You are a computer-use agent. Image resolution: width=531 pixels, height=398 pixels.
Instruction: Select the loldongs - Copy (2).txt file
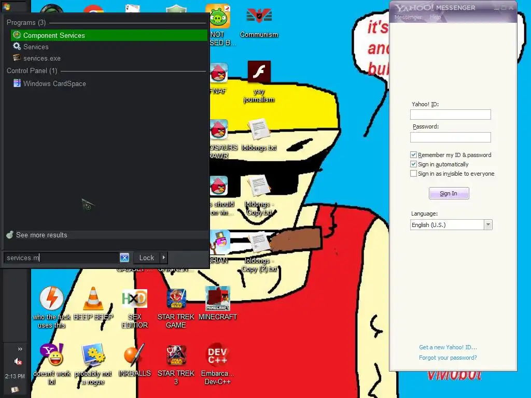pyautogui.click(x=259, y=252)
